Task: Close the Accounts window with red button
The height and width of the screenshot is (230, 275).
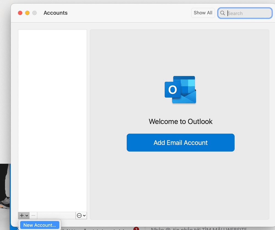Action: click(20, 13)
